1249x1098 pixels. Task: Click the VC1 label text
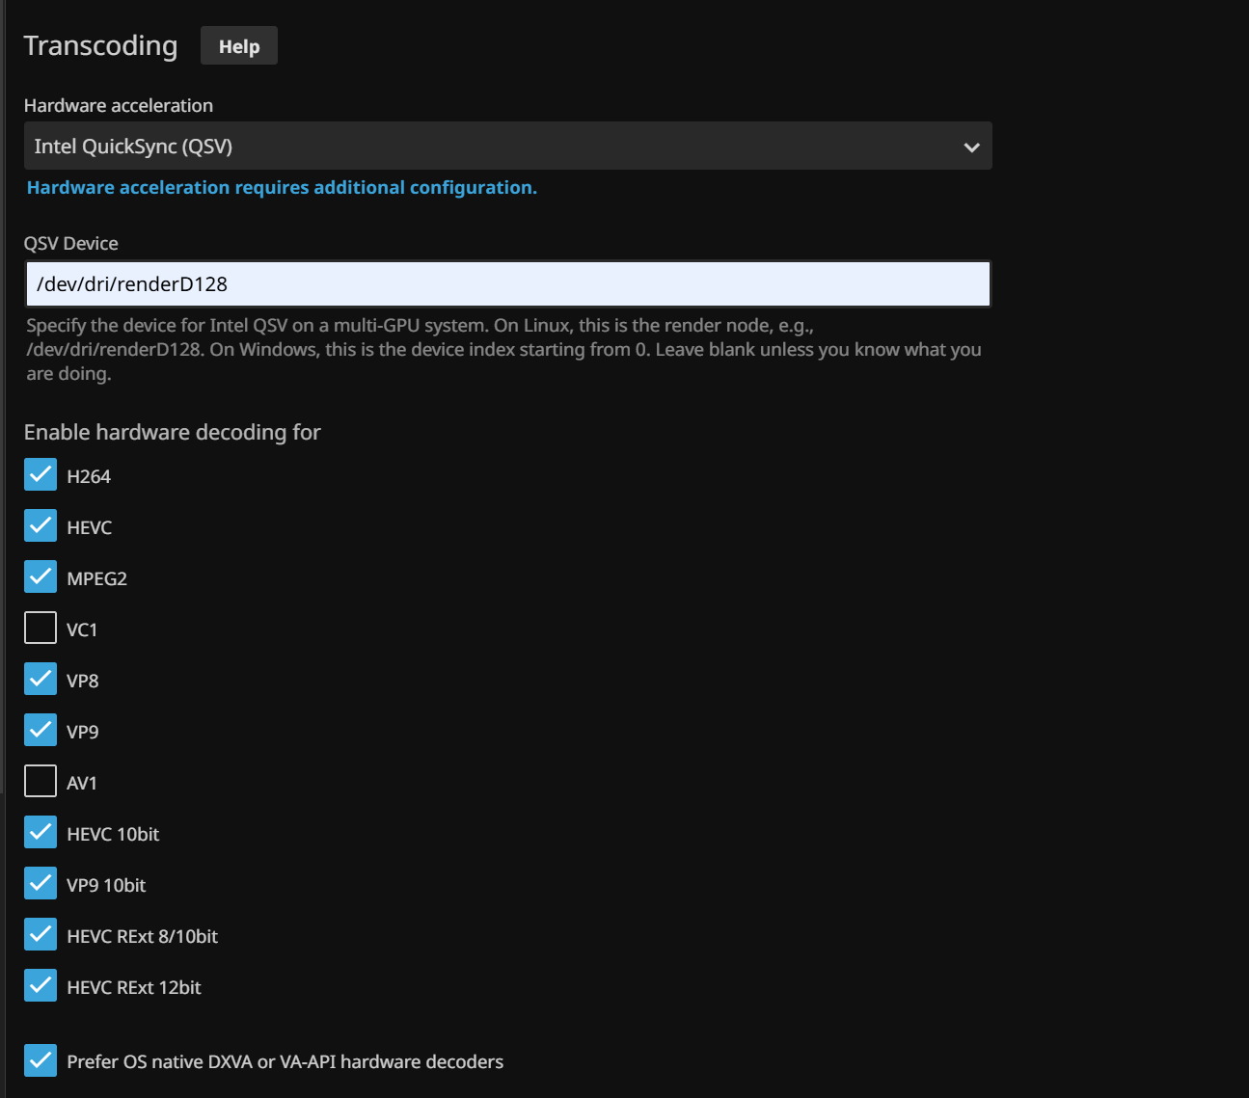click(x=82, y=630)
